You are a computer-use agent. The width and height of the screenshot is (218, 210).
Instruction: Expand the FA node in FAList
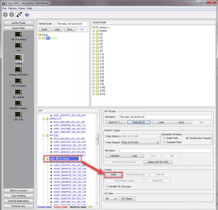coord(40,38)
